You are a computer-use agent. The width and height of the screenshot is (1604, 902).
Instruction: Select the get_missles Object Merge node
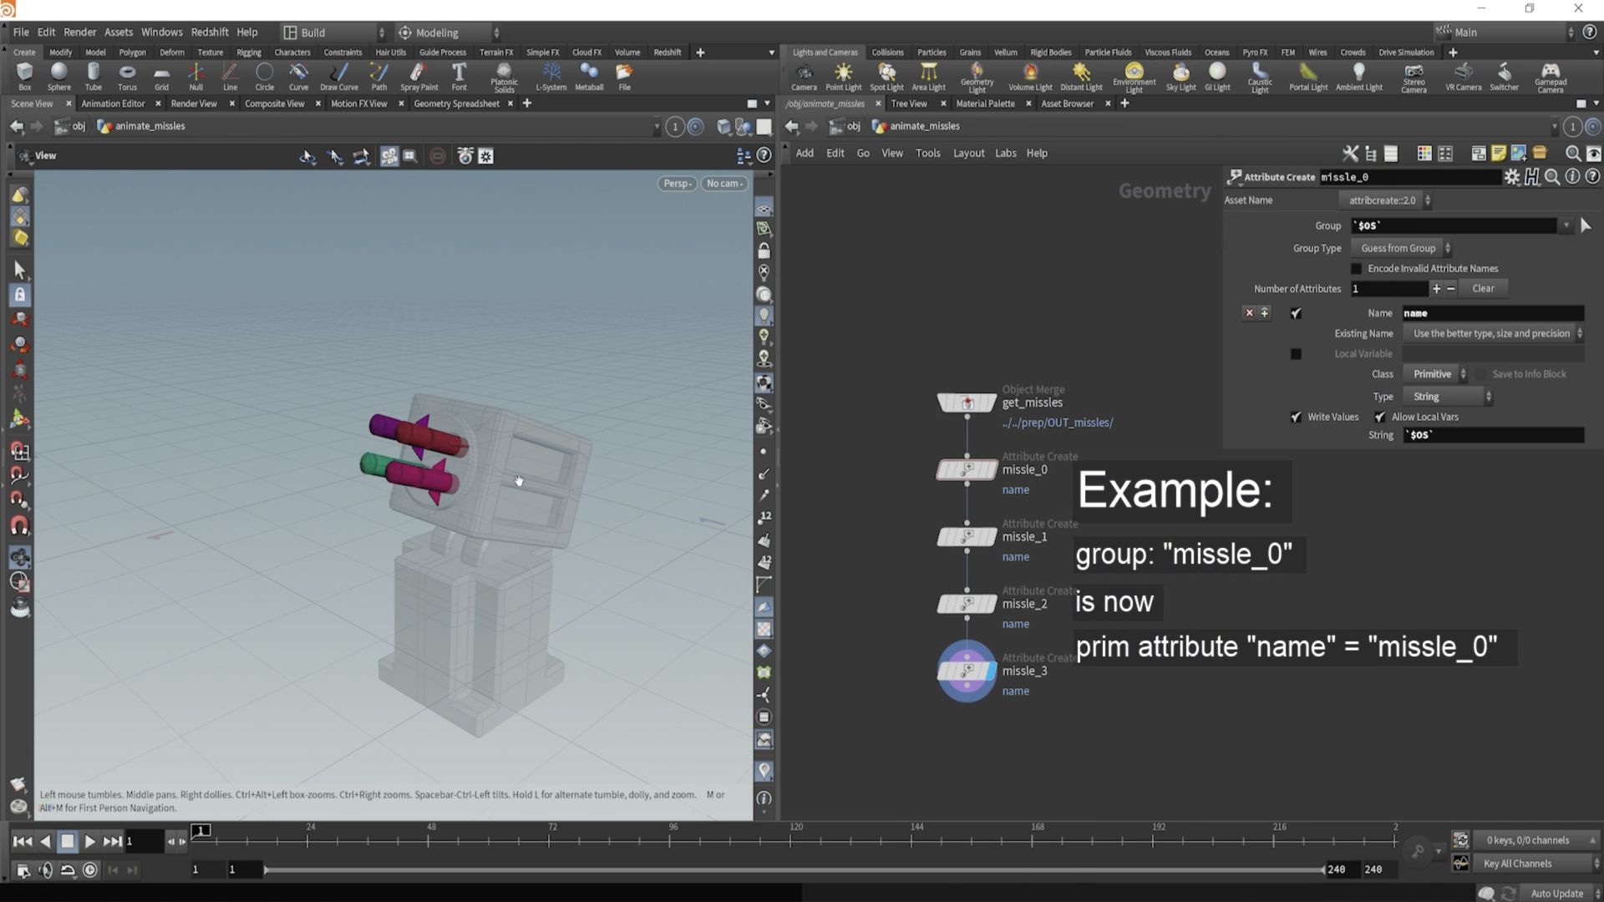point(967,403)
